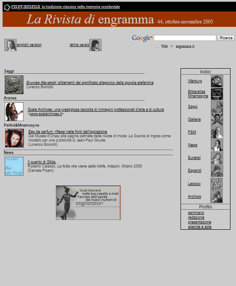Click the Ricerca search button
The image size is (236, 286).
pyautogui.click(x=226, y=38)
